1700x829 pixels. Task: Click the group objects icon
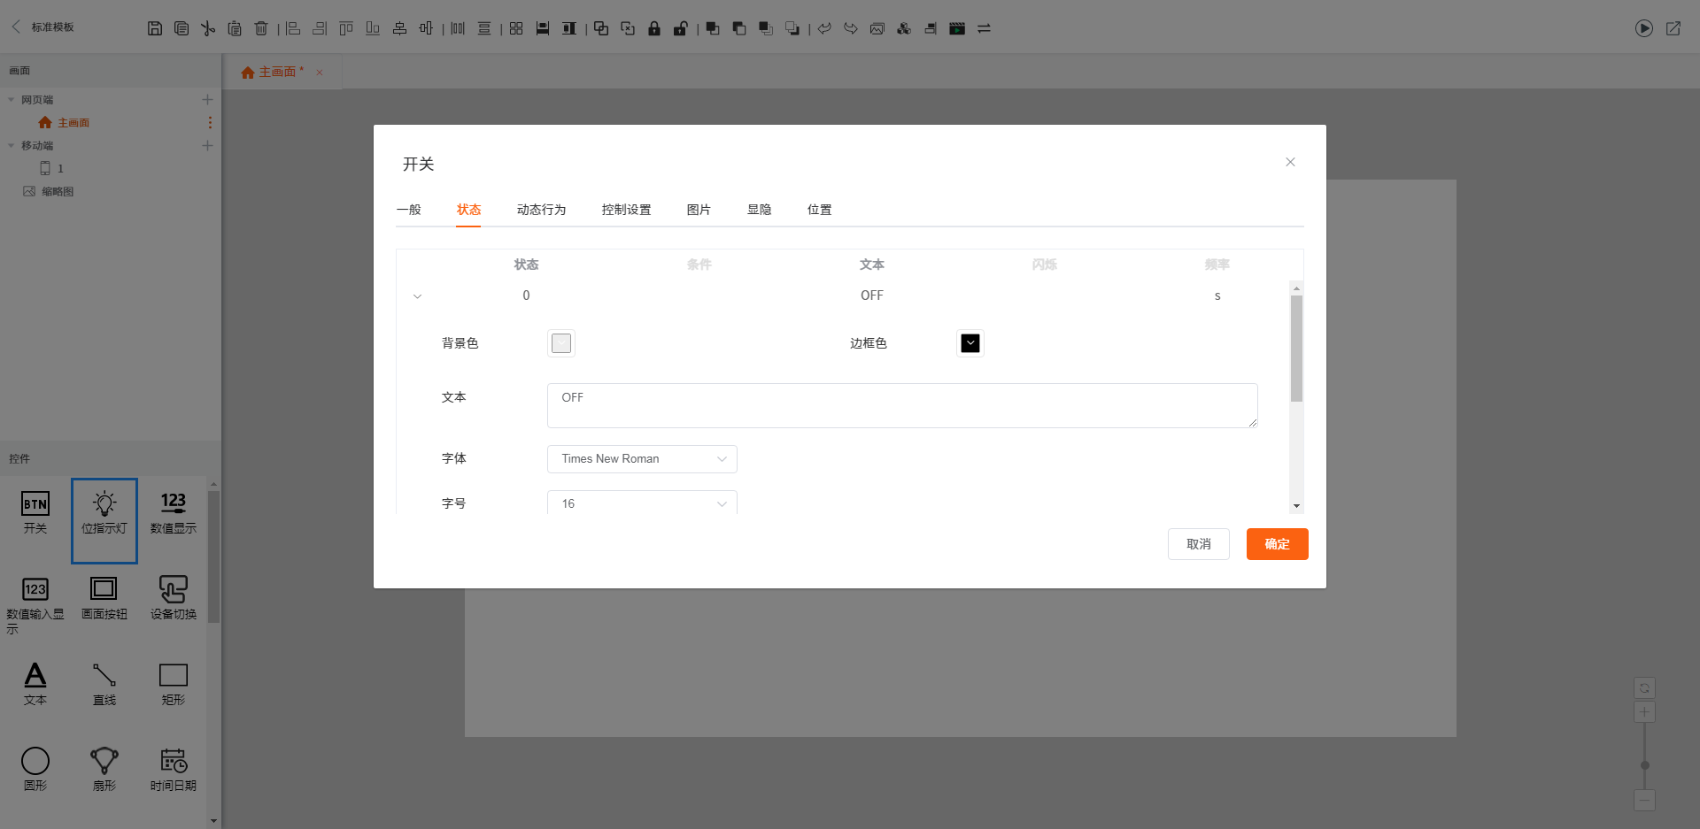pyautogui.click(x=601, y=28)
